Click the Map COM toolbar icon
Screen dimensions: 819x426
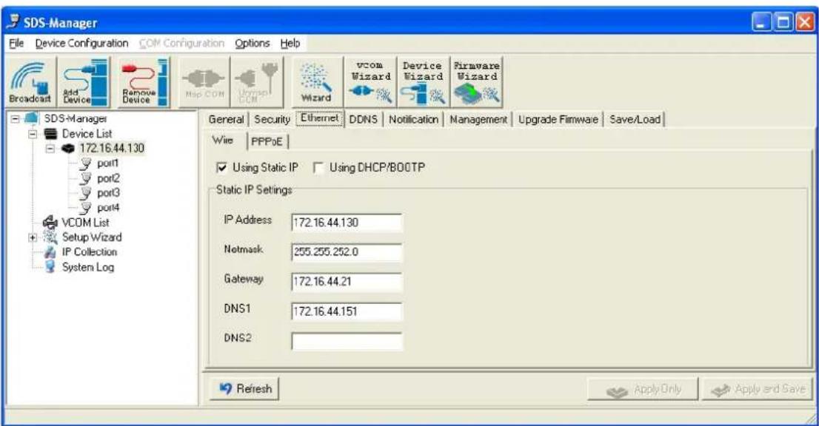(204, 82)
